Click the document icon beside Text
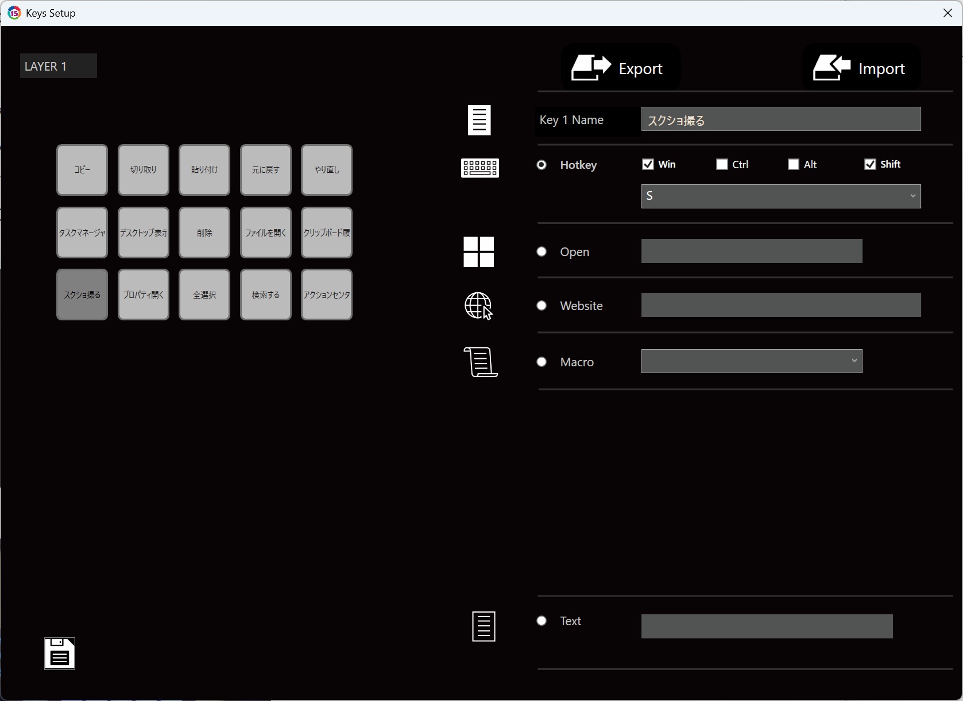The height and width of the screenshot is (701, 963). pyautogui.click(x=484, y=626)
